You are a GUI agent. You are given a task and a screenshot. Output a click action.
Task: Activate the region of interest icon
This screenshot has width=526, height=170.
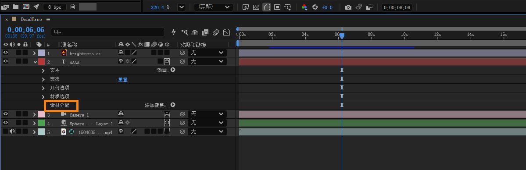pyautogui.click(x=277, y=7)
